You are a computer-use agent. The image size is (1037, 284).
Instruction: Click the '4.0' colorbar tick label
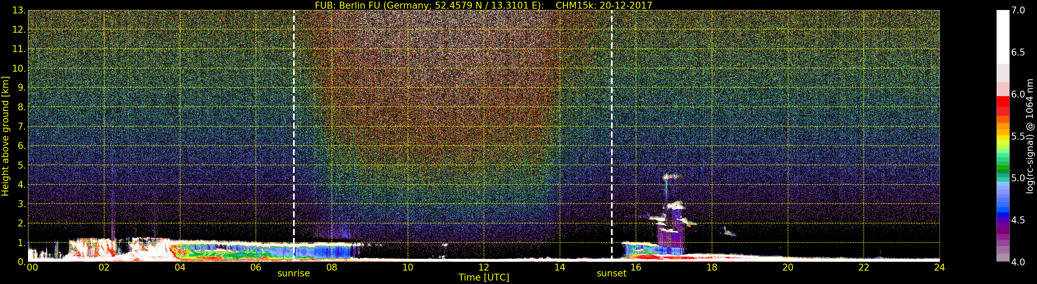point(1018,262)
